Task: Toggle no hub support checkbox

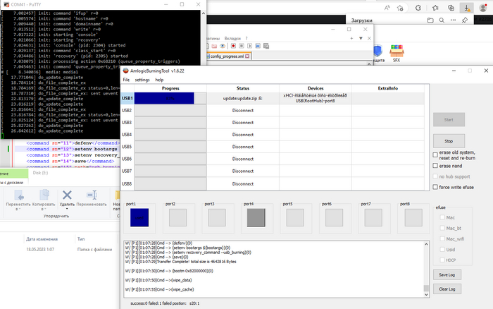Action: [x=435, y=176]
